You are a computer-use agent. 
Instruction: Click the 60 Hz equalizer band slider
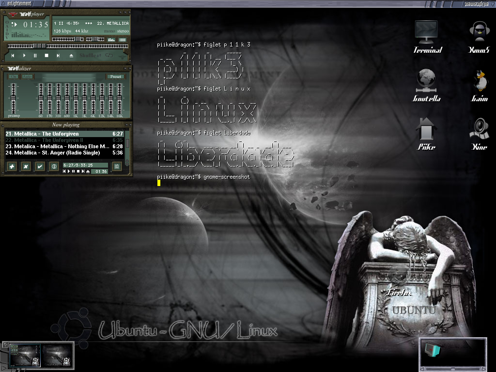coord(41,98)
